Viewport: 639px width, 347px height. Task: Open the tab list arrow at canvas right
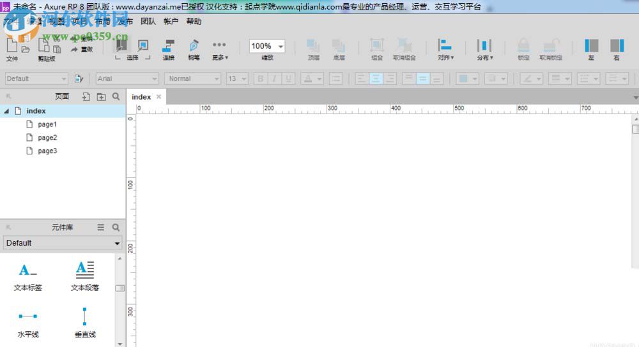635,98
